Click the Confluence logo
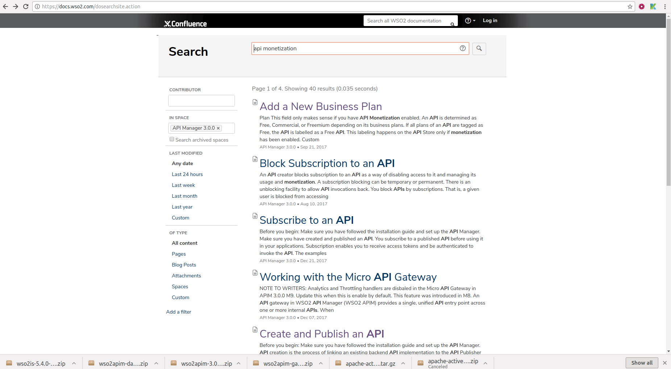The image size is (671, 369). pos(185,23)
